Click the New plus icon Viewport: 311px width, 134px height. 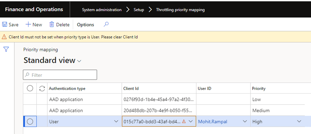point(28,24)
